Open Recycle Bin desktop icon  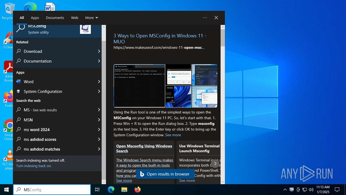[x=8, y=11]
